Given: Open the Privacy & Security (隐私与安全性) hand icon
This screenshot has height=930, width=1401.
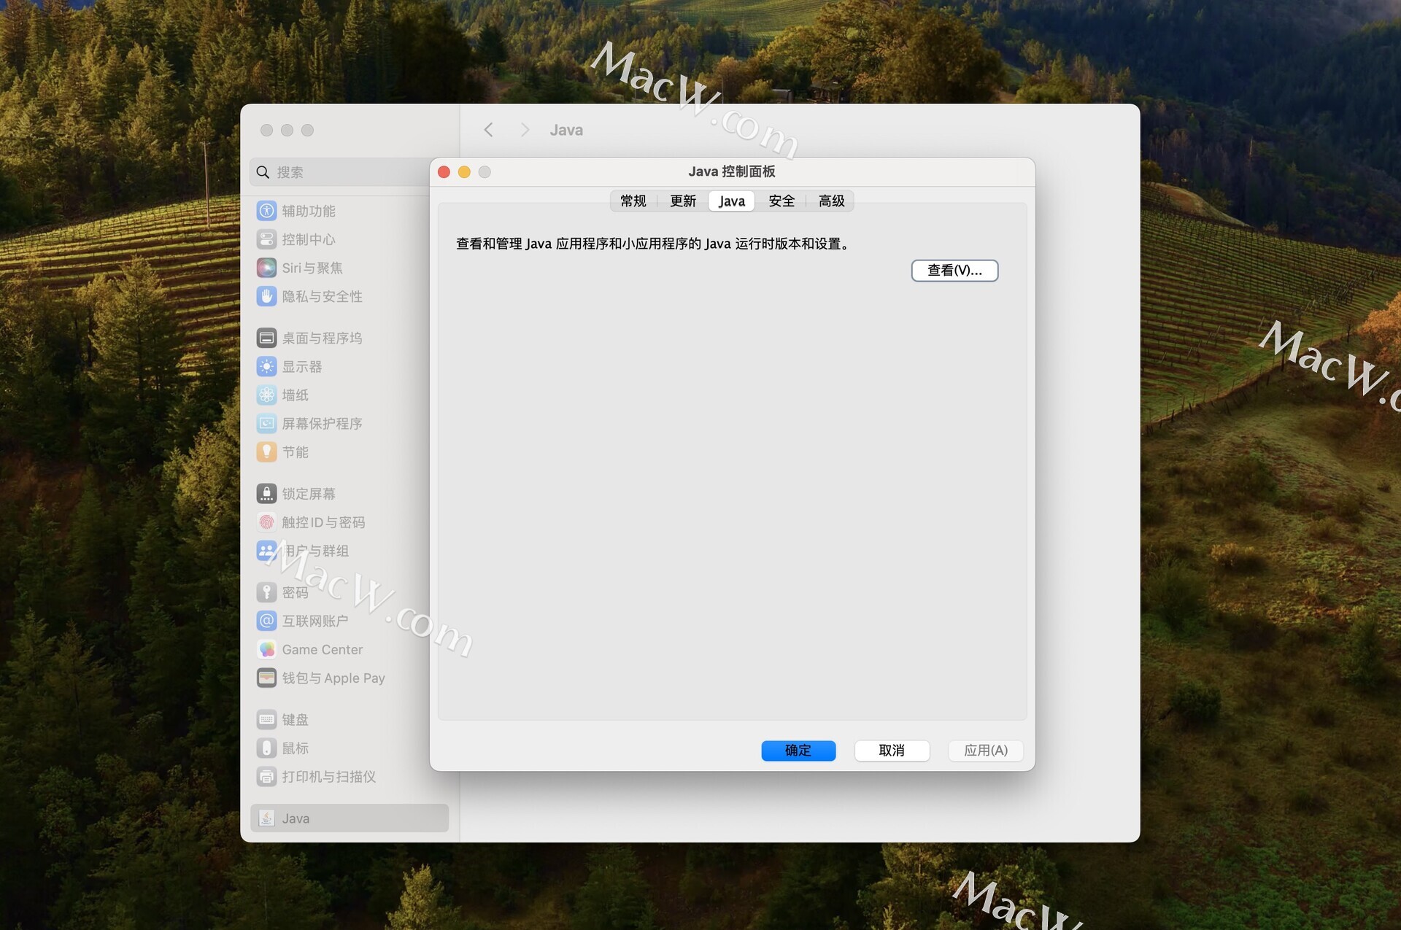Looking at the screenshot, I should (266, 296).
